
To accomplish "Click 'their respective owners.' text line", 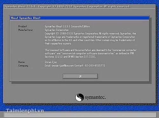I will (x=58, y=44).
